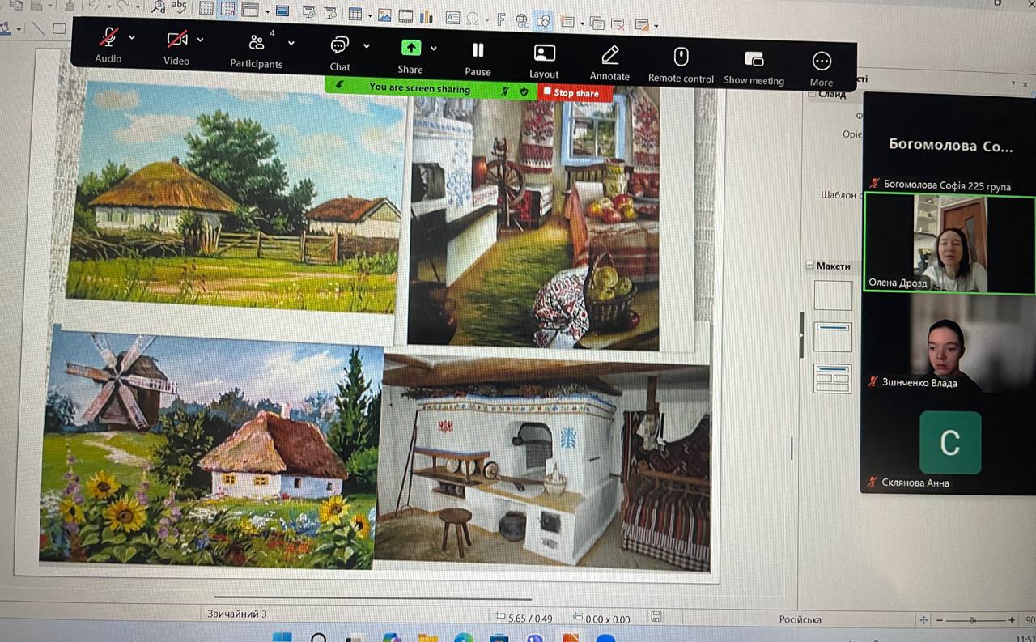Select the blank slide layout thumbnail

point(833,295)
